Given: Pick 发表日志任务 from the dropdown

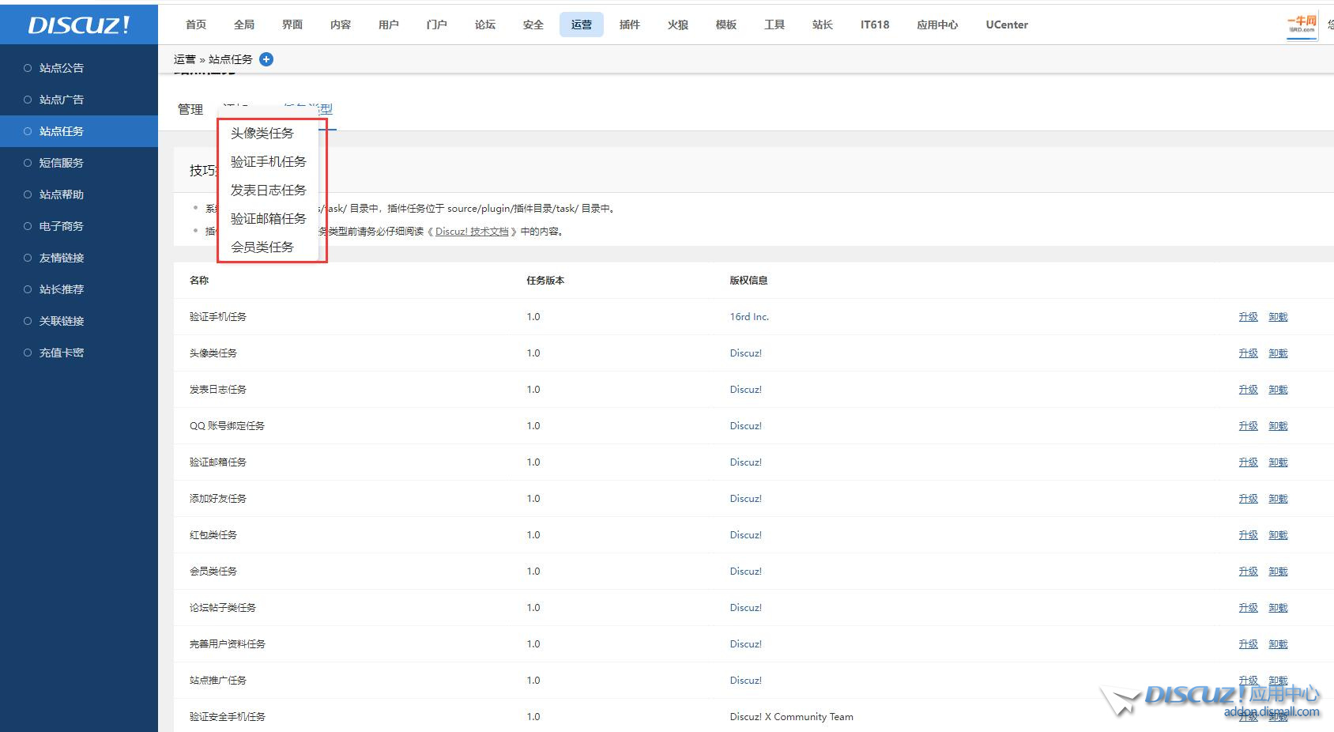Looking at the screenshot, I should 268,191.
